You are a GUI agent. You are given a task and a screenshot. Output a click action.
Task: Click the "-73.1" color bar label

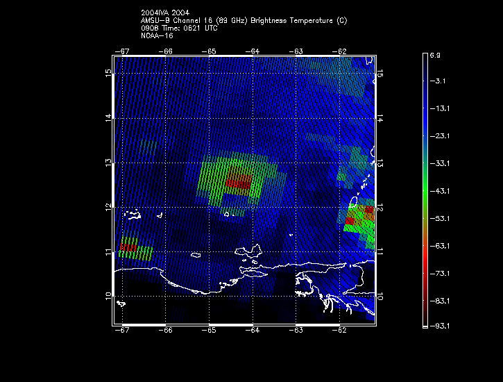pos(439,274)
